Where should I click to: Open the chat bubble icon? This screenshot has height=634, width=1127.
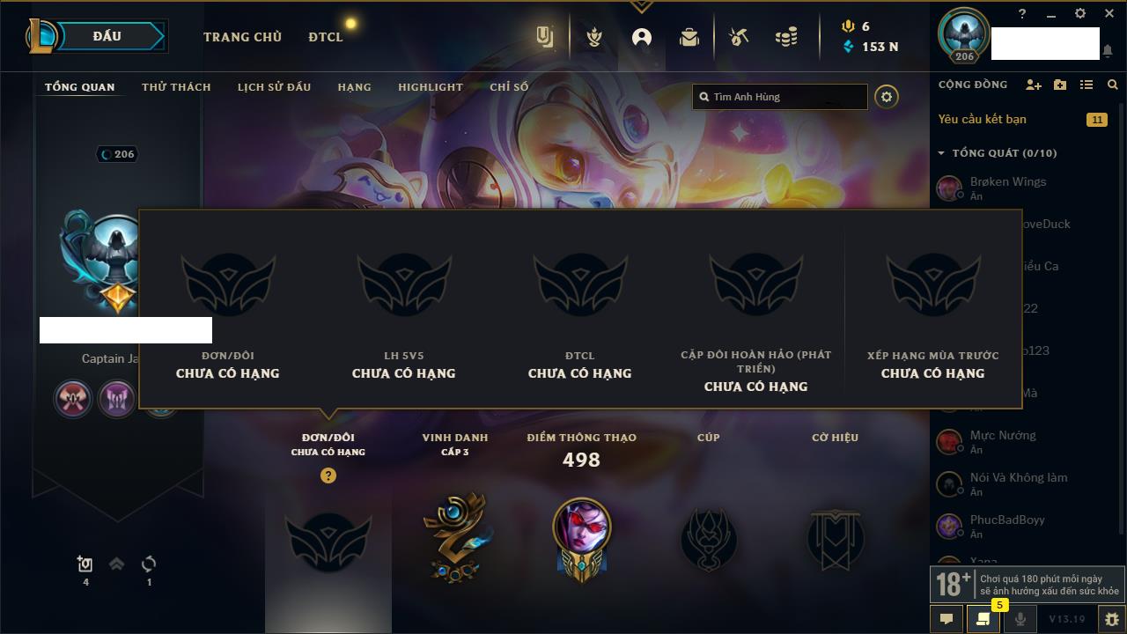click(947, 619)
